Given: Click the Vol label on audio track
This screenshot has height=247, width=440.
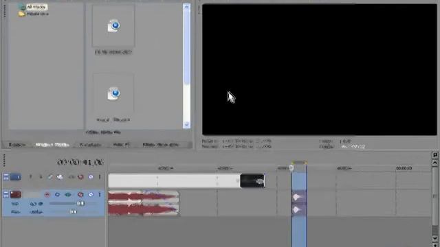Looking at the screenshot, I should [15, 204].
